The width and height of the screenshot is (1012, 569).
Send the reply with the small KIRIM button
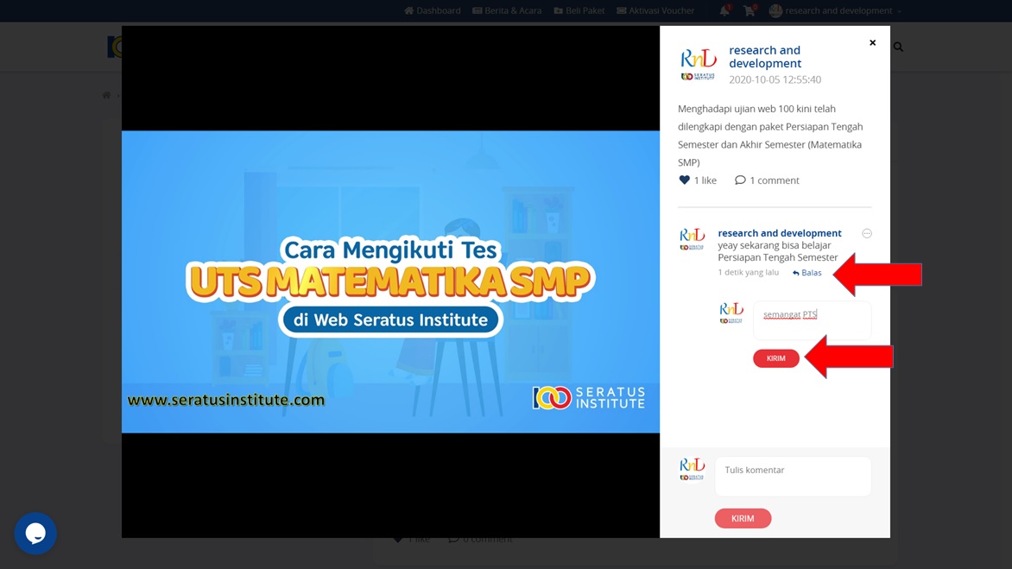pos(775,358)
